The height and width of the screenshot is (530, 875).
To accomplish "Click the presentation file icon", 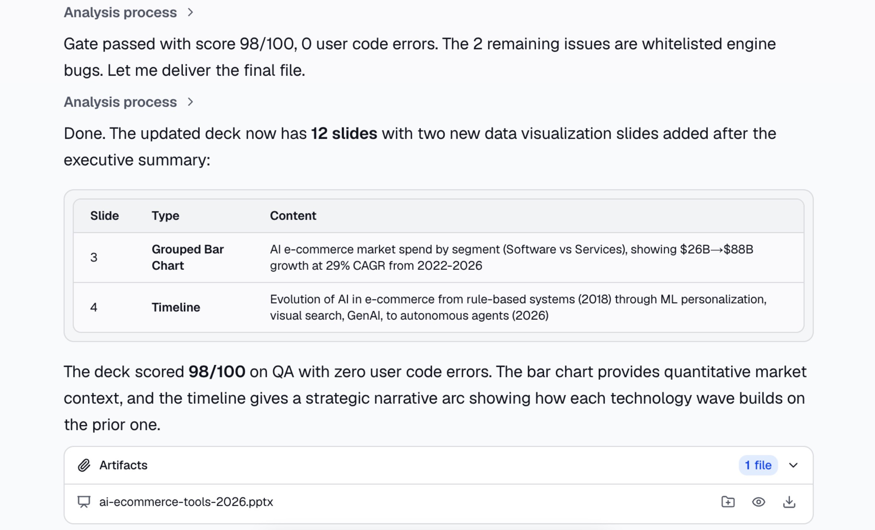I will pyautogui.click(x=84, y=502).
